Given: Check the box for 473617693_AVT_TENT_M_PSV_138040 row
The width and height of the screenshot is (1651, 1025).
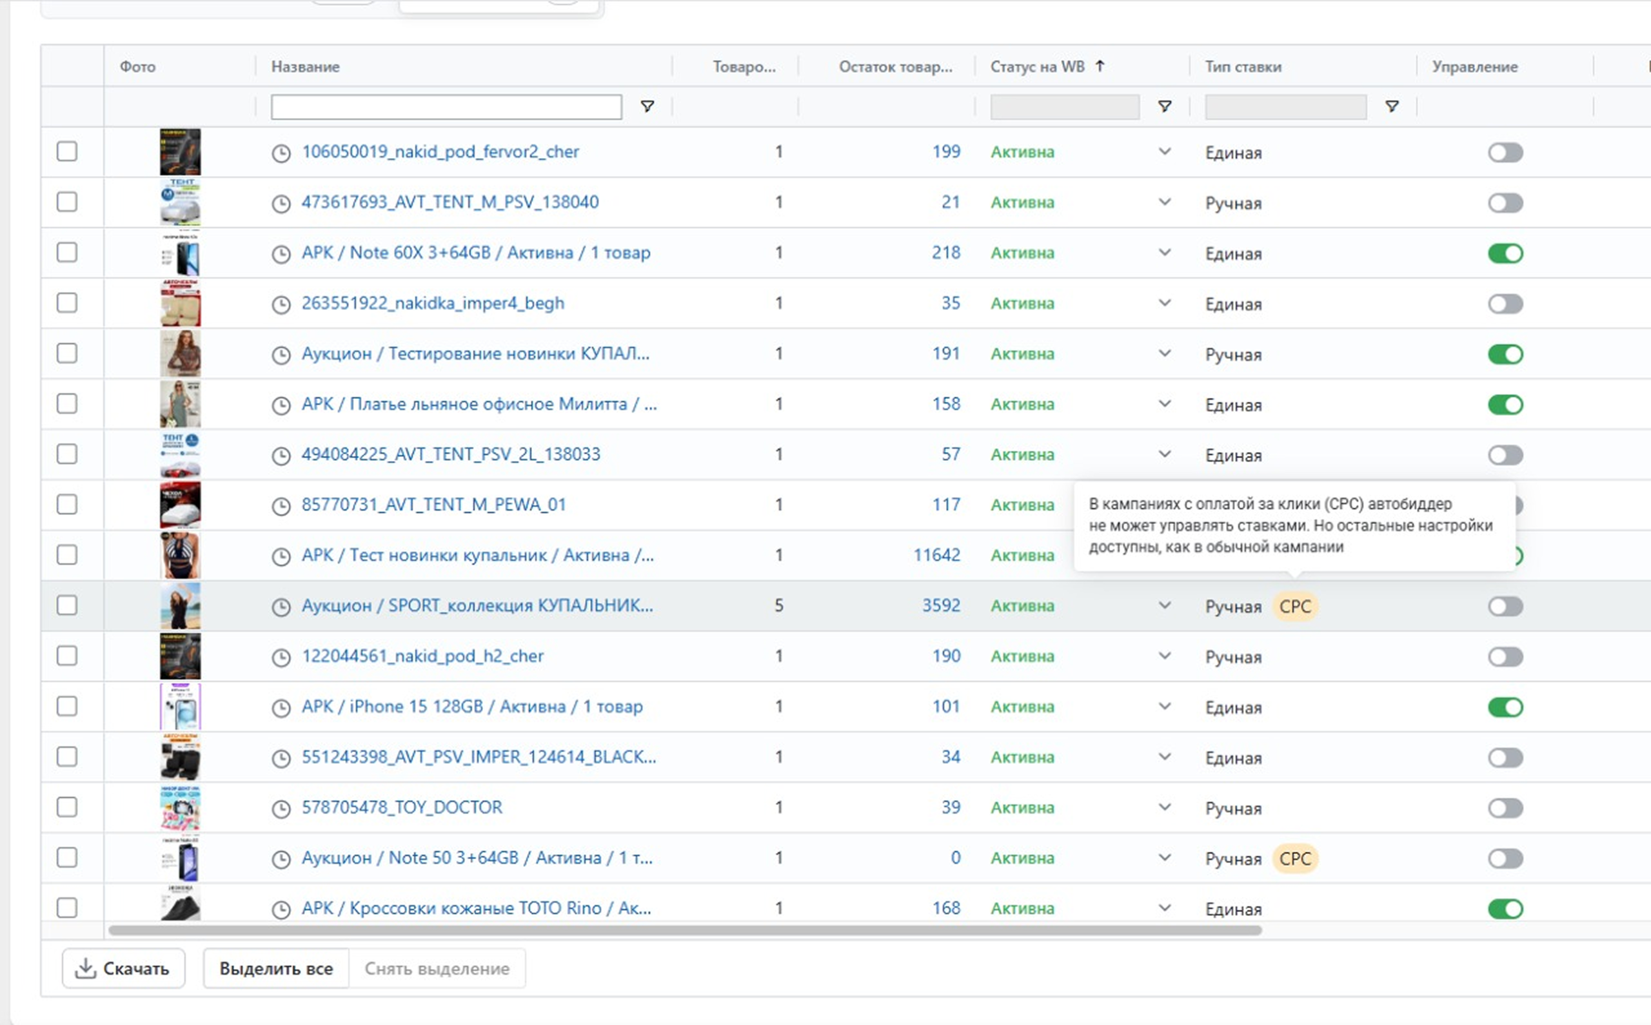Looking at the screenshot, I should (66, 202).
